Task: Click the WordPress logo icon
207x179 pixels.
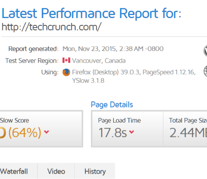Action: 205,51
